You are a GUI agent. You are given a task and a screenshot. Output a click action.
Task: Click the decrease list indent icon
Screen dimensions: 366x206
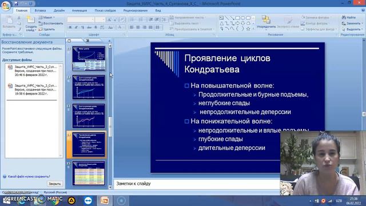151,19
